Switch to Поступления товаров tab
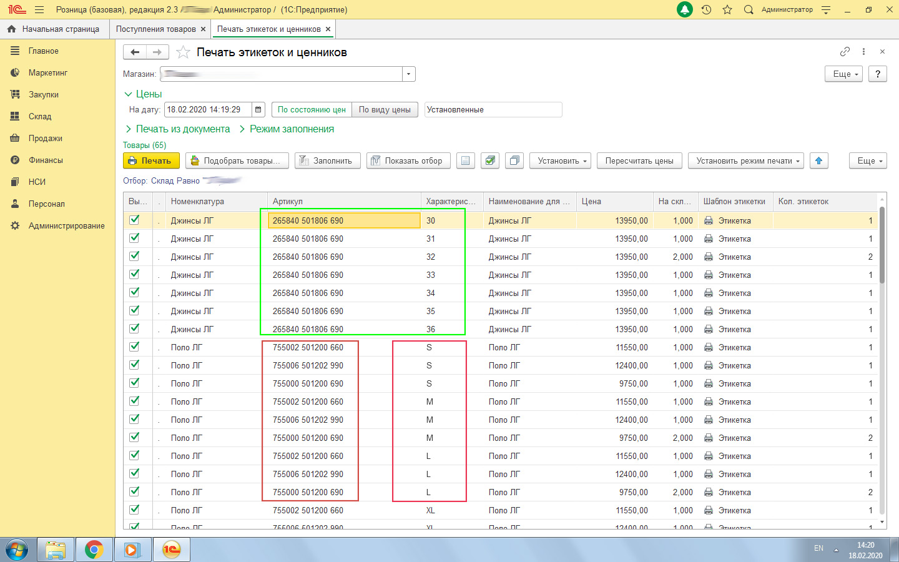The height and width of the screenshot is (562, 899). pos(155,29)
